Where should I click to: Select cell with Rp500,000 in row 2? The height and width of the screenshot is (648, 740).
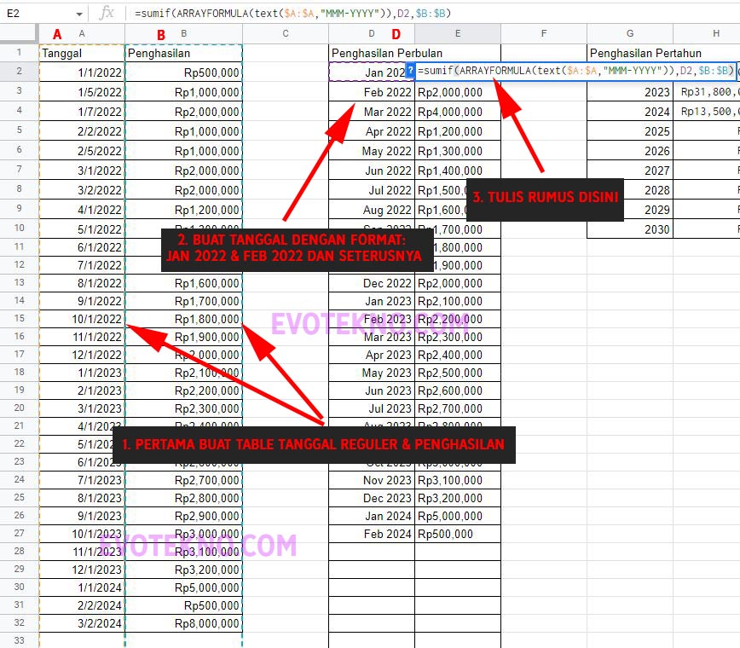pos(183,72)
